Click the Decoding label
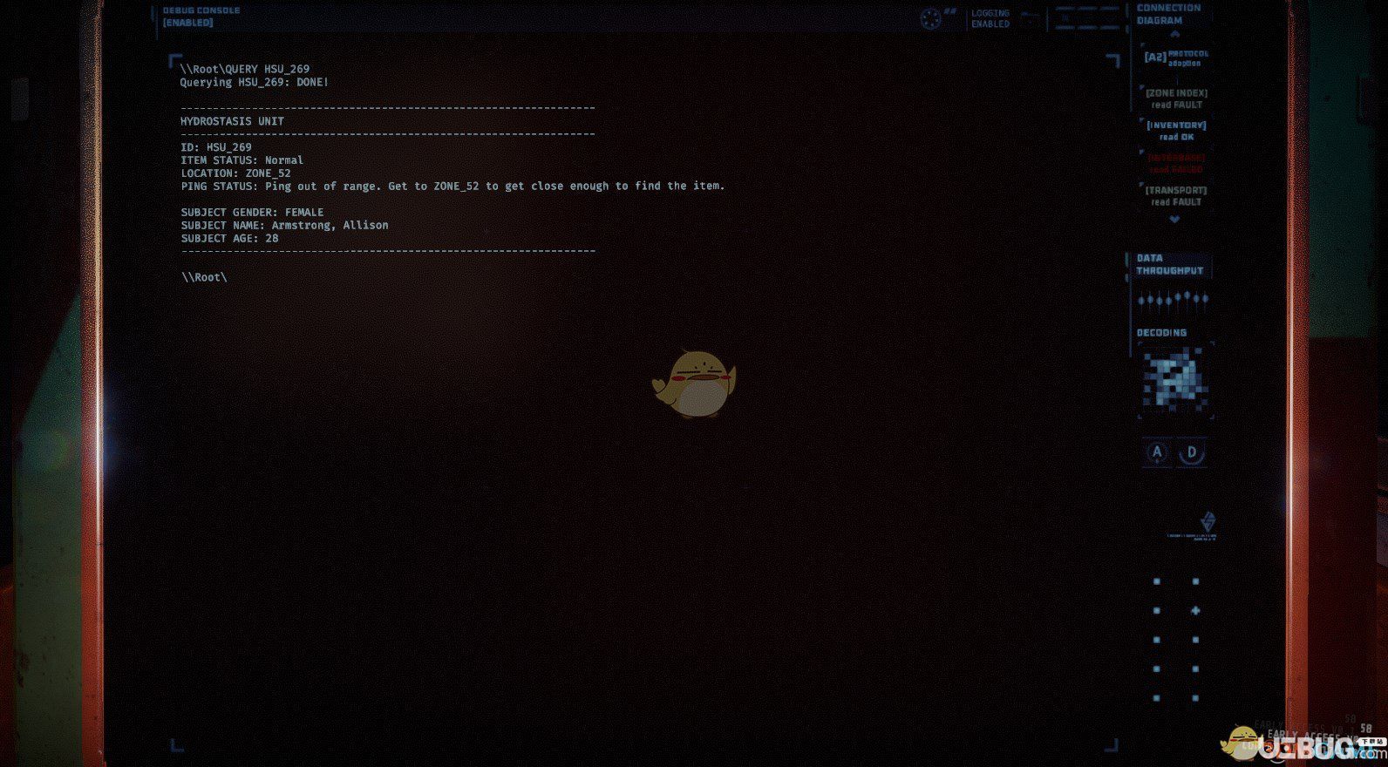Image resolution: width=1388 pixels, height=767 pixels. [1161, 333]
